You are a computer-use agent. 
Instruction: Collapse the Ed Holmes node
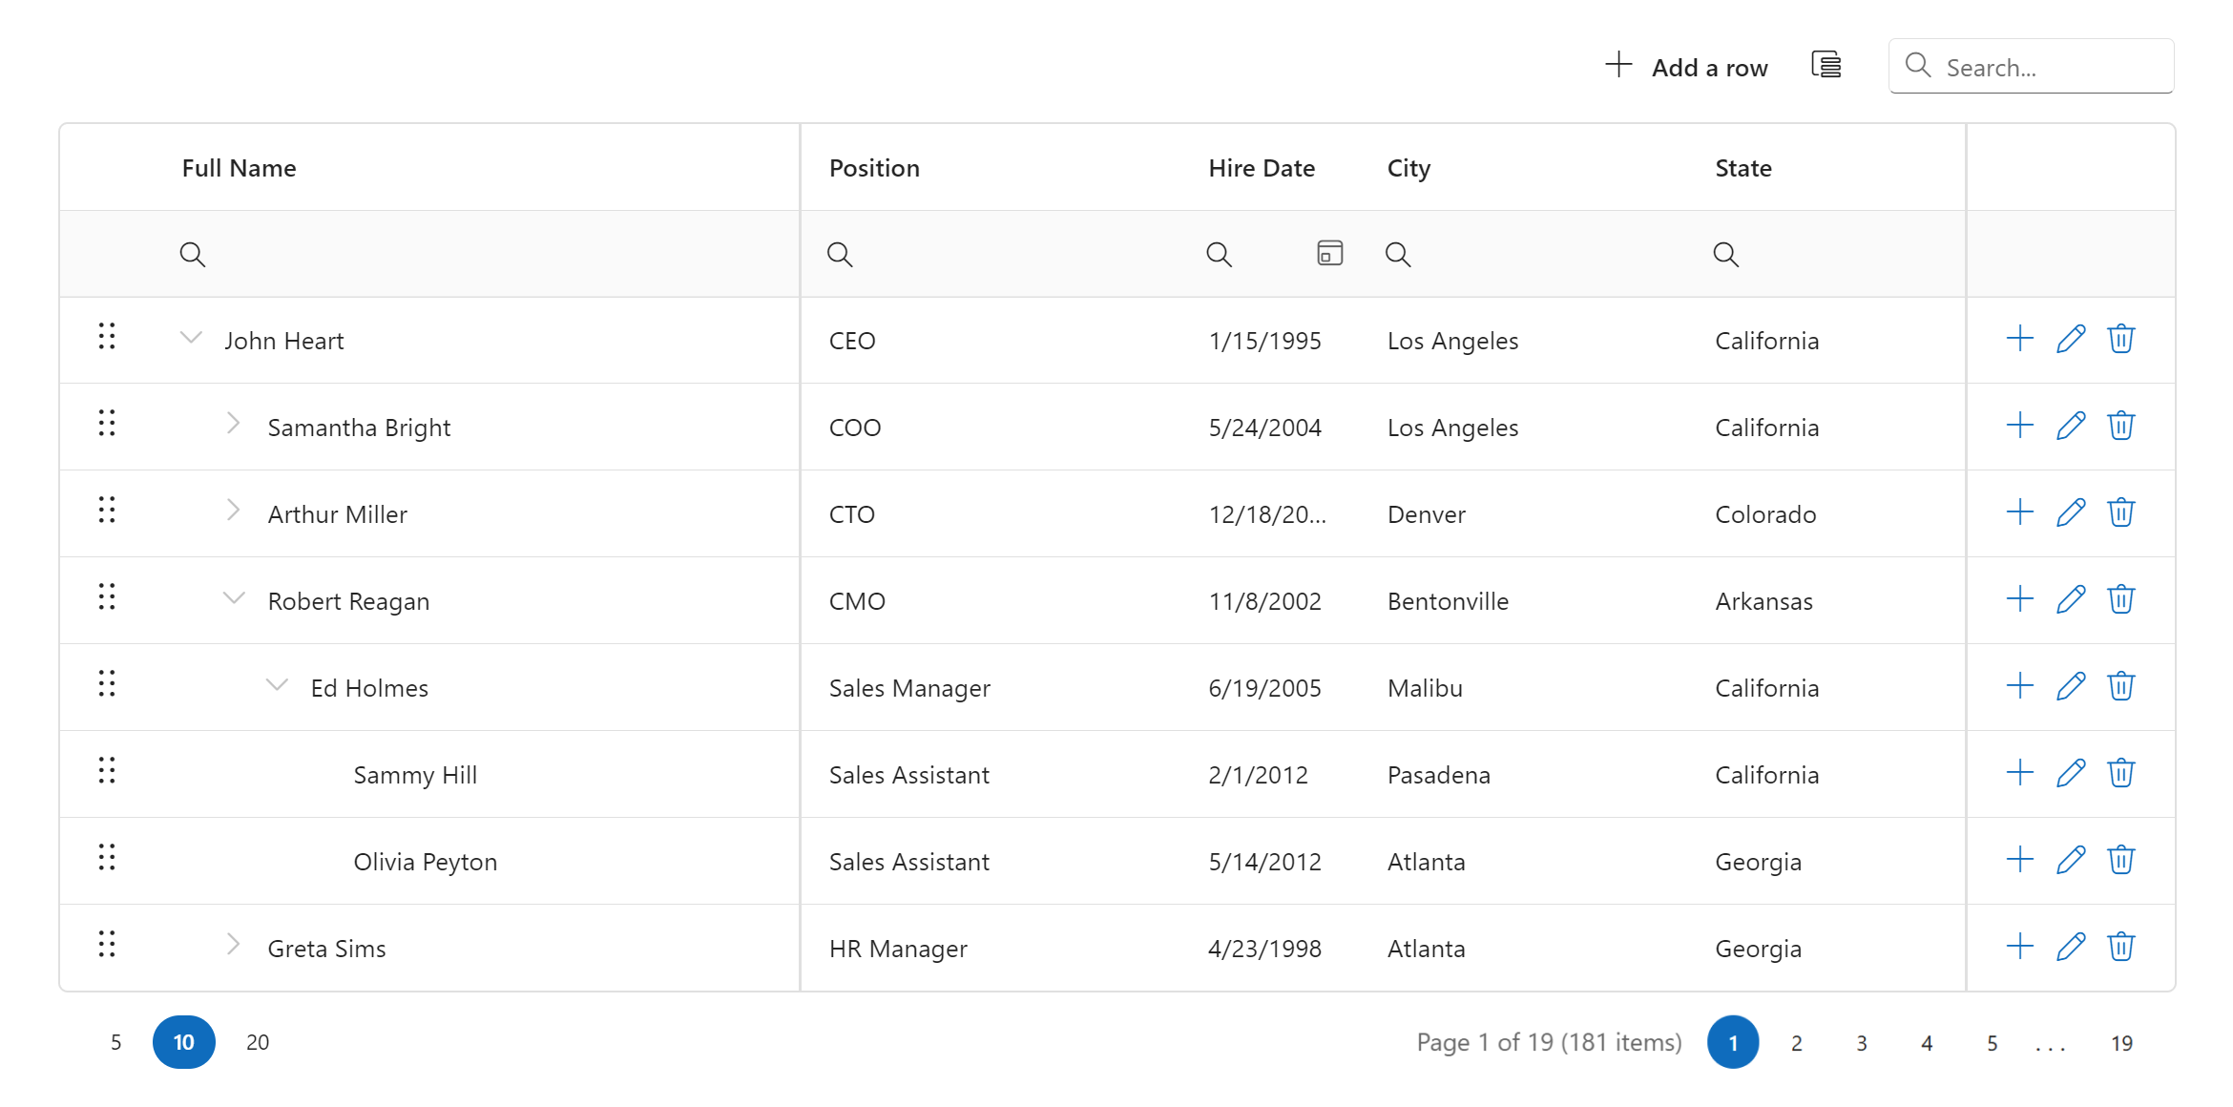click(x=277, y=685)
